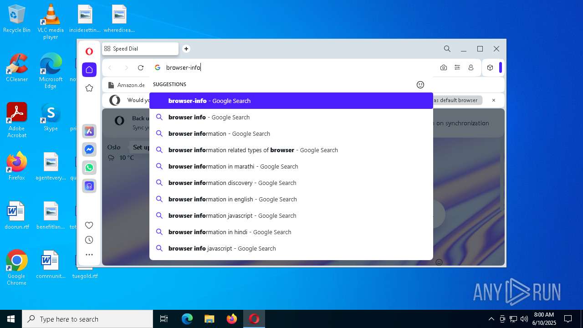This screenshot has height=328, width=583.
Task: Pick 'browser information in hindi' suggestion
Action: pos(291,232)
